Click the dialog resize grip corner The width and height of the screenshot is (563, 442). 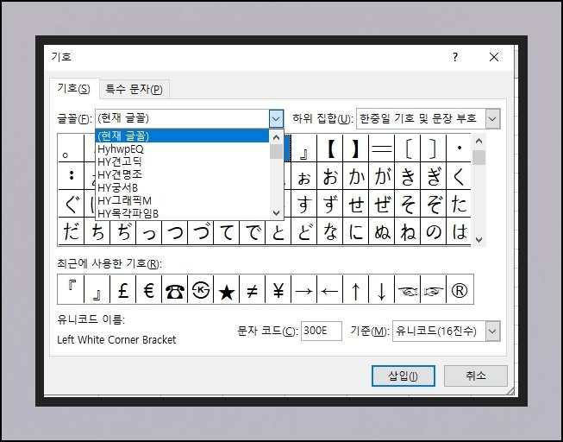tap(510, 391)
